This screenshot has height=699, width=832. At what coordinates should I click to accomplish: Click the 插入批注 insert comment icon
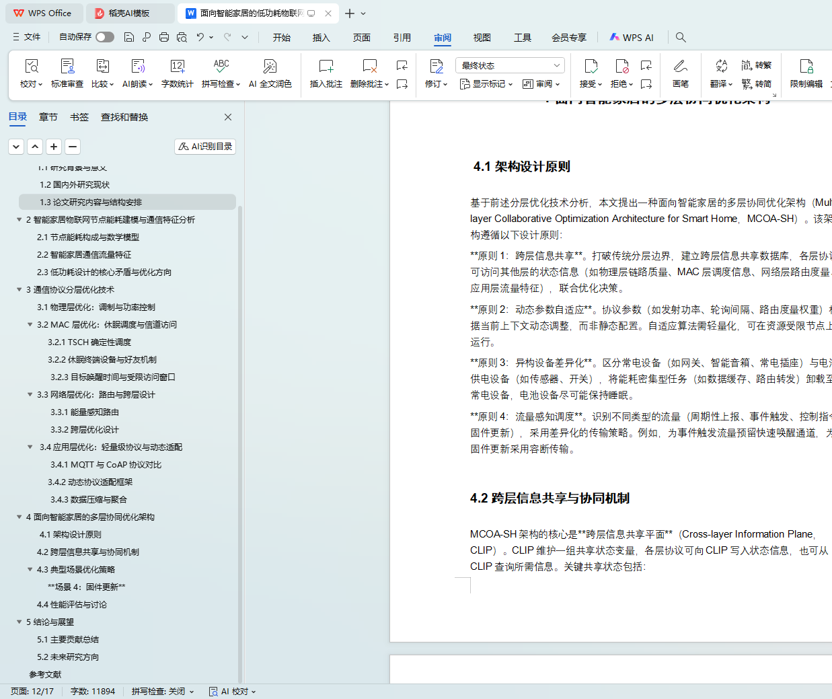coord(326,67)
